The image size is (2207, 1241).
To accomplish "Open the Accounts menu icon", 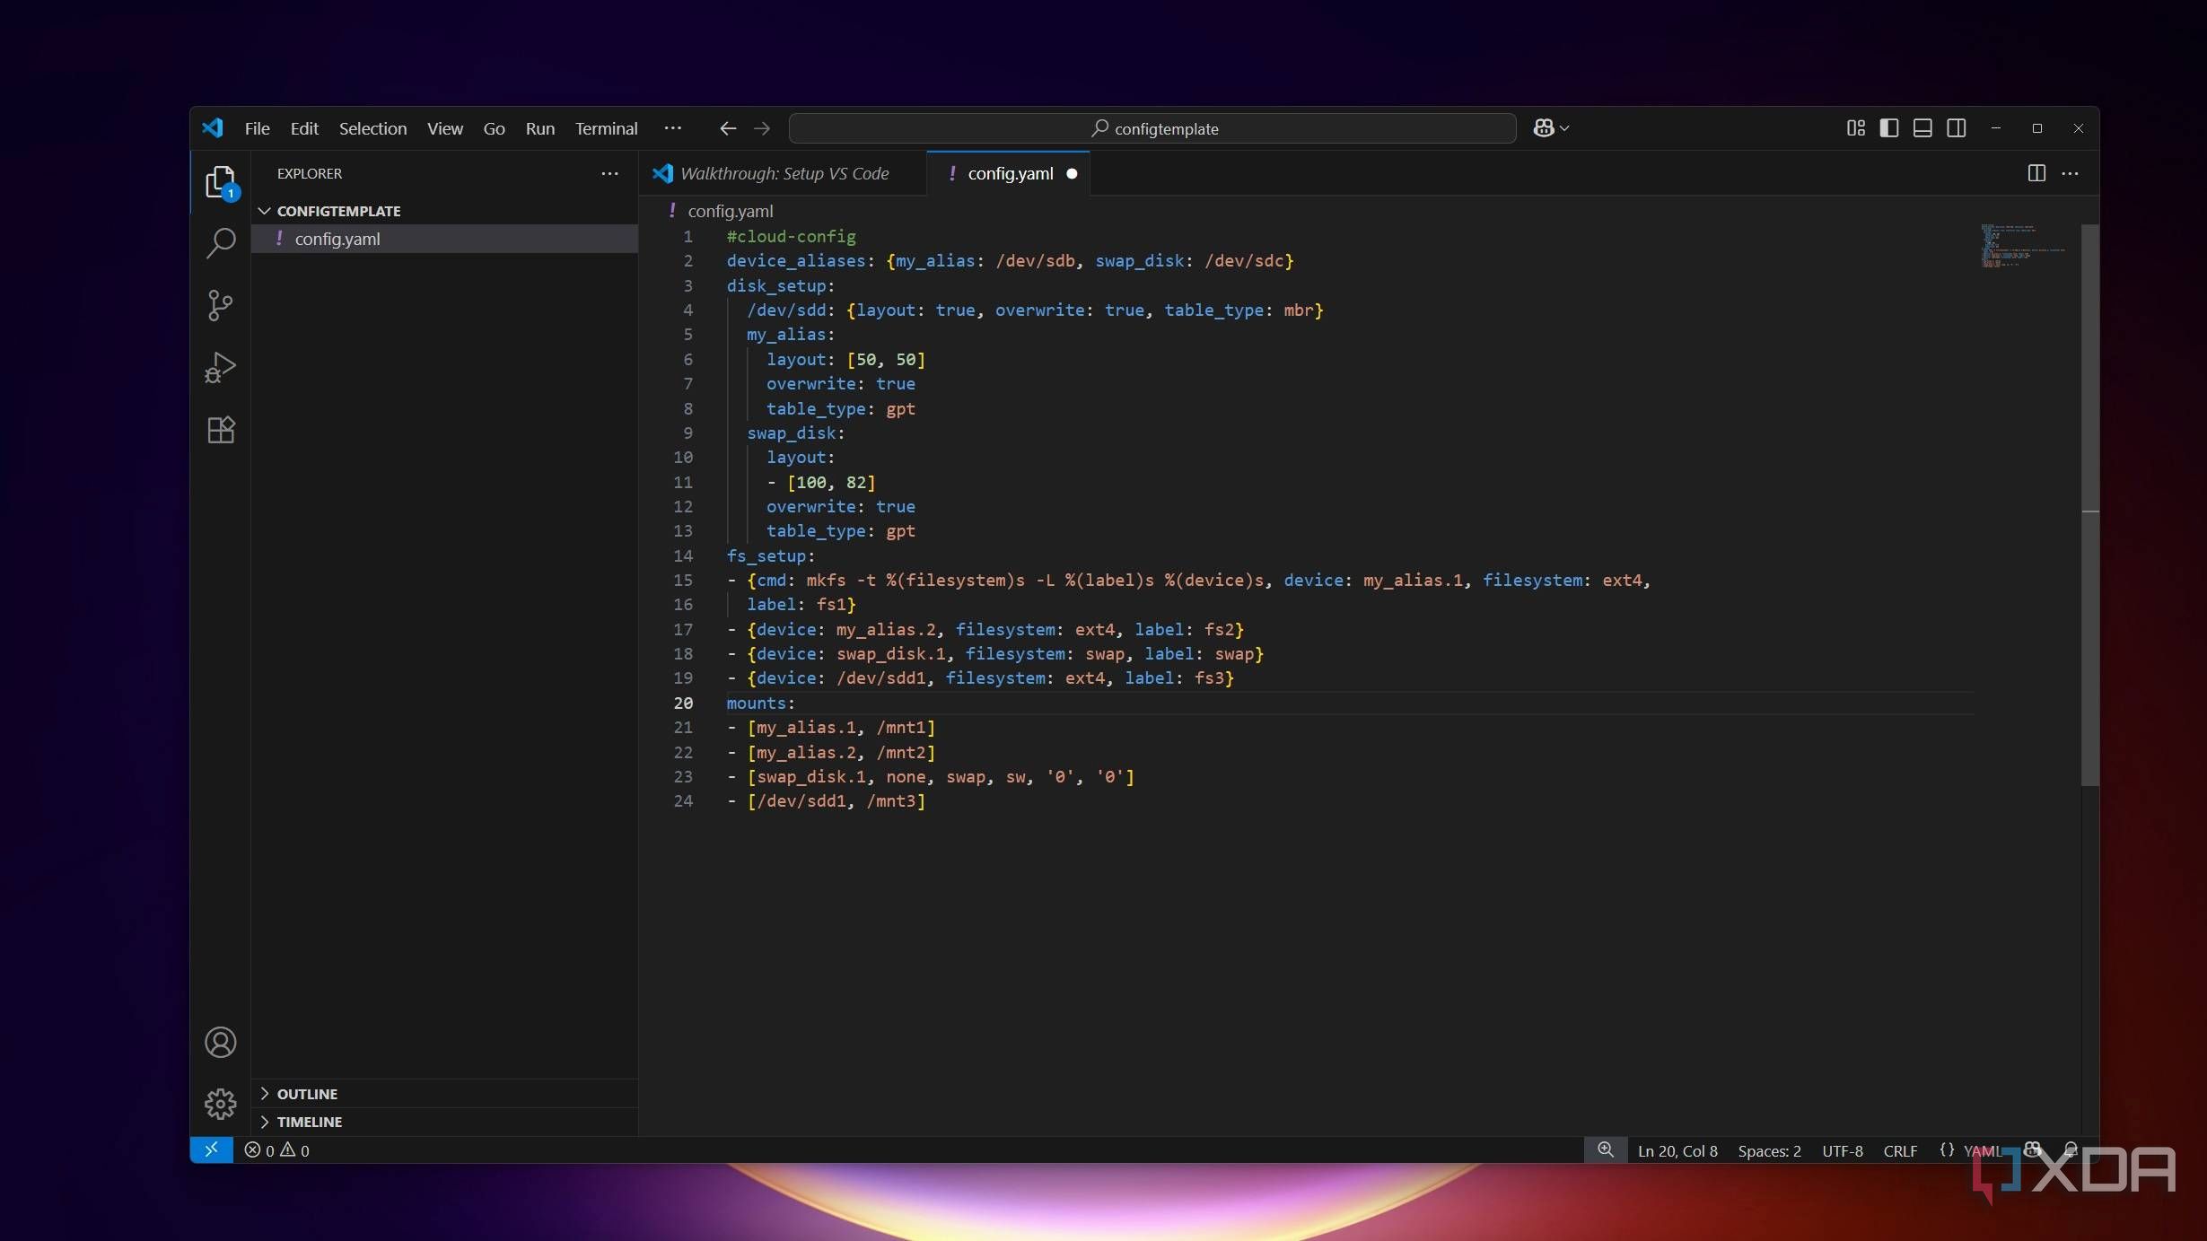I will 220,1042.
